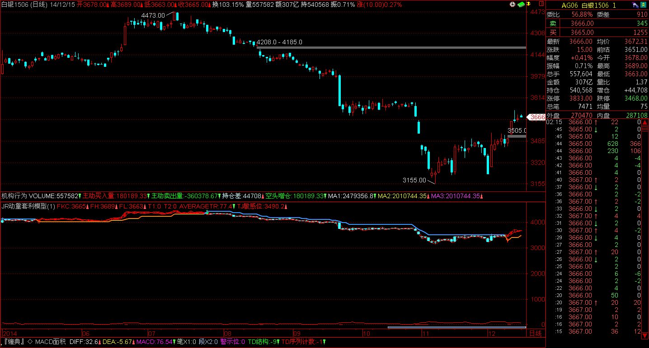The width and height of the screenshot is (649, 348).
Task: Click the teal double-chevron up icon
Action: (x=644, y=5)
